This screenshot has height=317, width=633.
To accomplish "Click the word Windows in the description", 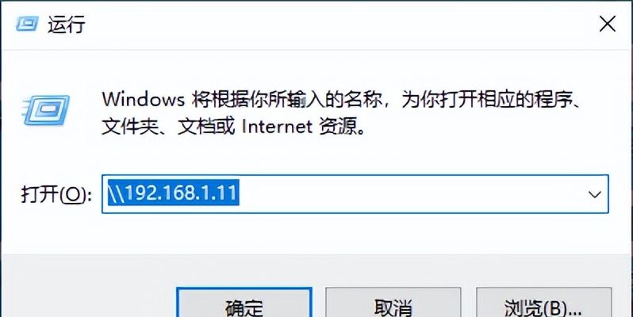I will (x=143, y=99).
